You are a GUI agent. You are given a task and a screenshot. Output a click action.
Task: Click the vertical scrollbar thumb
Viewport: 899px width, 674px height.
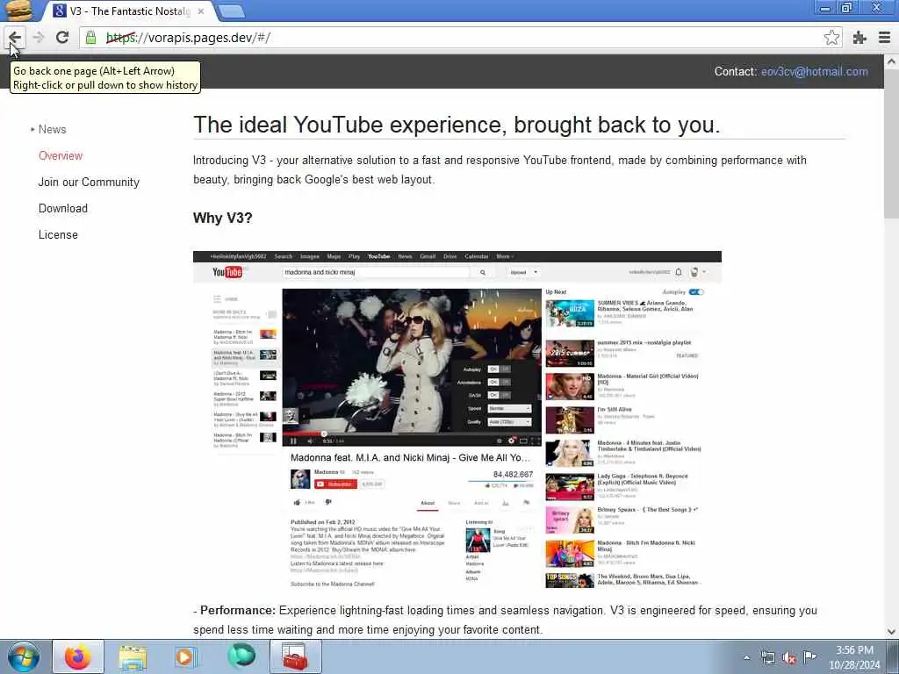pos(891,143)
